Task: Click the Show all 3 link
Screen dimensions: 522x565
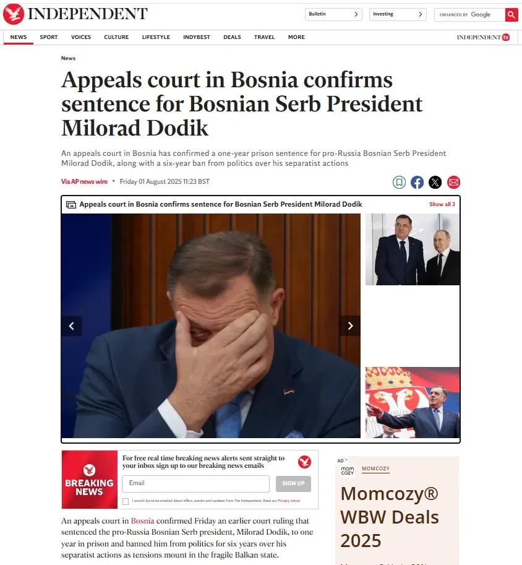Action: point(442,204)
